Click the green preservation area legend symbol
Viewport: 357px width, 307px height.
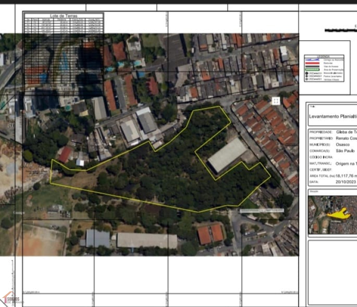[x=312, y=69]
